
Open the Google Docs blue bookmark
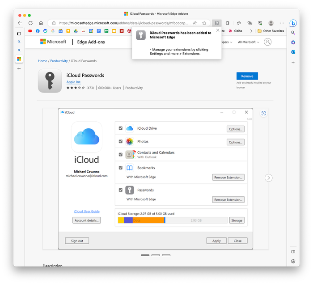click(99, 31)
